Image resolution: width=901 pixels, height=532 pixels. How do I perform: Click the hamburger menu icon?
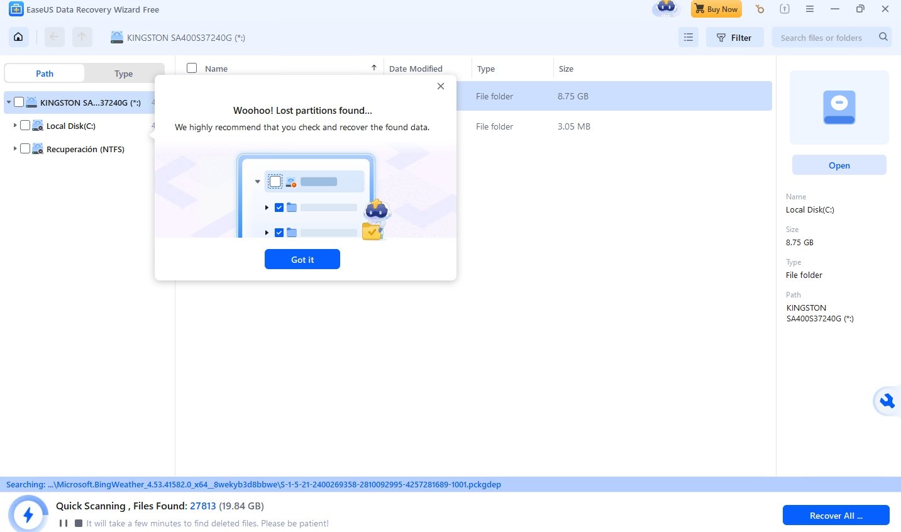tap(810, 9)
